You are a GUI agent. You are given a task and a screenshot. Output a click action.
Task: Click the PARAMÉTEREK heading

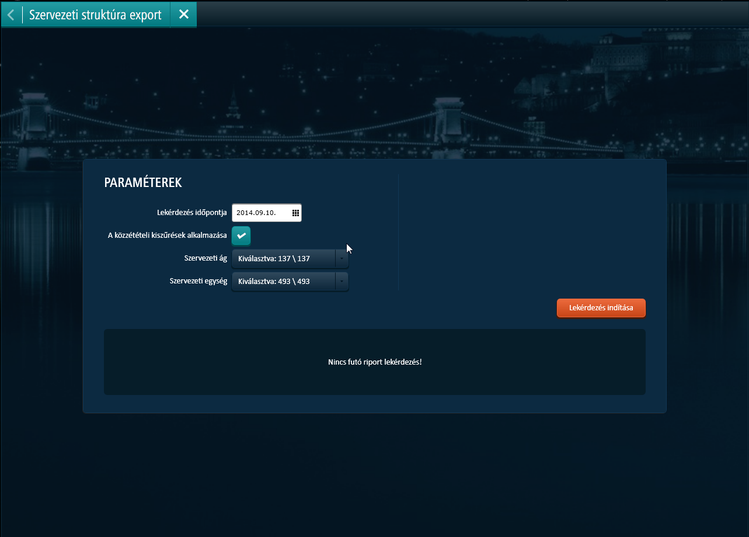[x=143, y=182]
